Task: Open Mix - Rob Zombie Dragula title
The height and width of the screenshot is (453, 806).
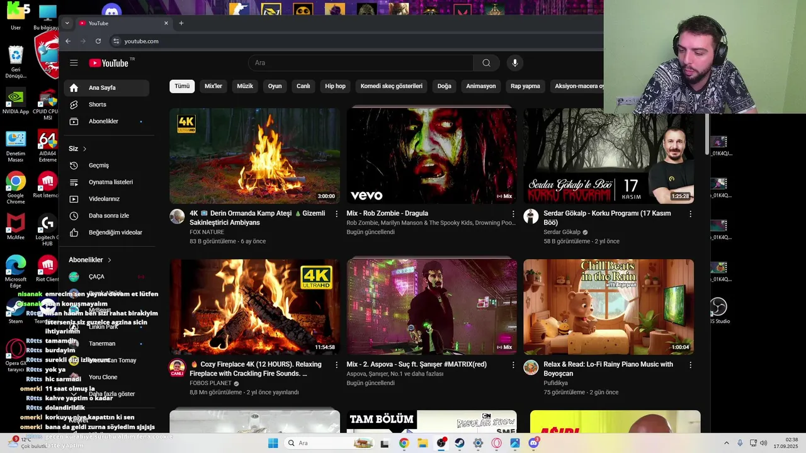Action: click(387, 213)
